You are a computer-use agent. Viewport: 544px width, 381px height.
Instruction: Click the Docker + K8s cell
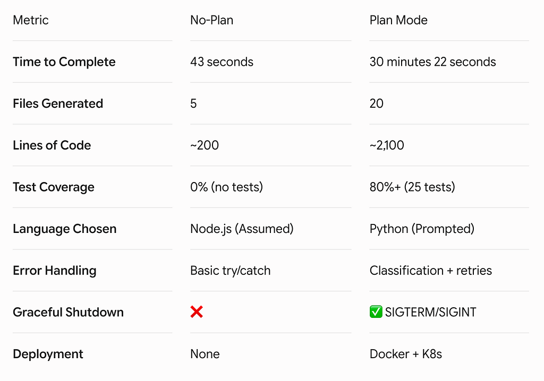[x=405, y=354]
